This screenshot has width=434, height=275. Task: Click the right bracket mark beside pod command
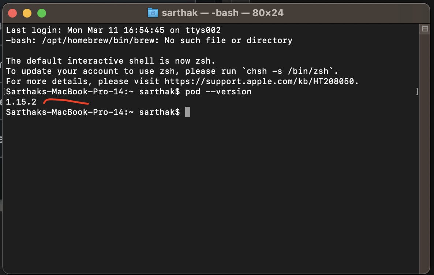click(x=417, y=91)
